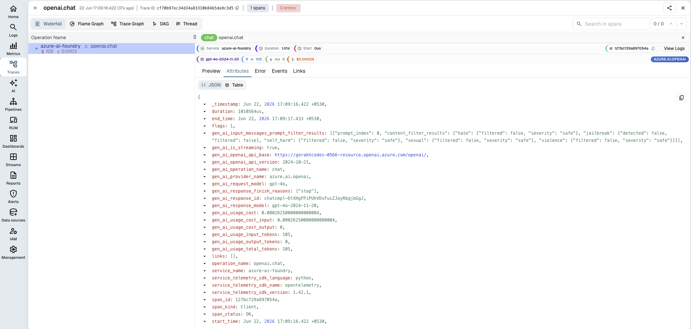
Task: Open Home in the sidebar
Action: pyautogui.click(x=13, y=12)
